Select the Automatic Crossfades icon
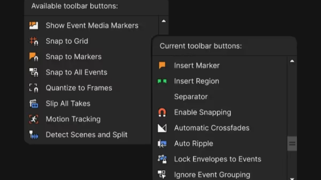This screenshot has height=180, width=321. tap(162, 128)
